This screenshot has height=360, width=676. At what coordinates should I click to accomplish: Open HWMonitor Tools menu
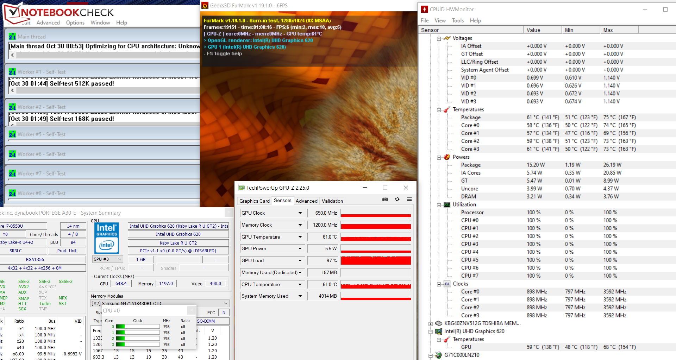(x=458, y=20)
